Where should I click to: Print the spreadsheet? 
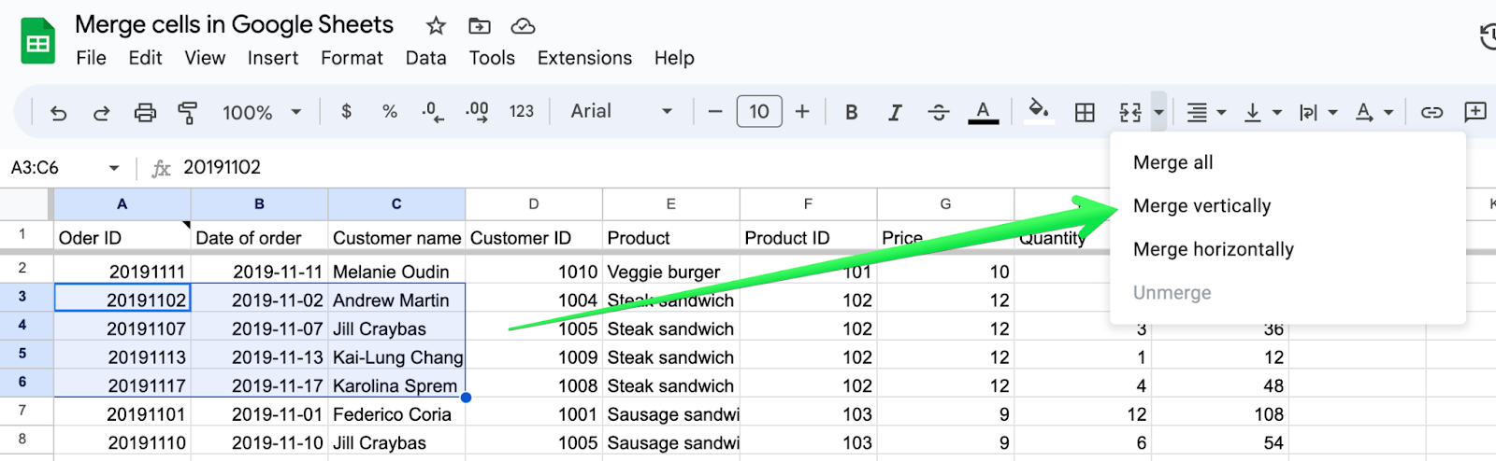pos(145,113)
